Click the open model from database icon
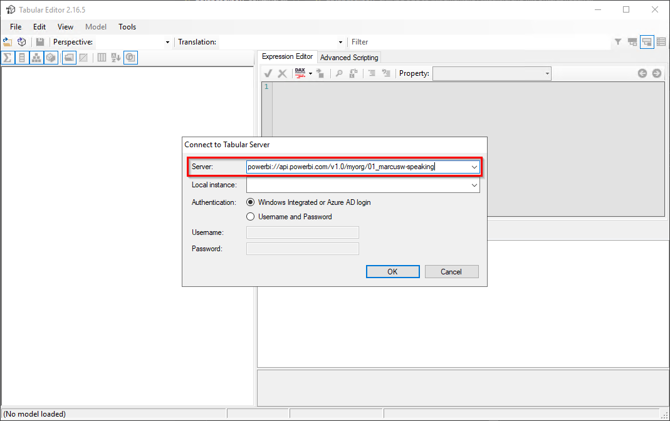This screenshot has height=421, width=670. pos(21,42)
